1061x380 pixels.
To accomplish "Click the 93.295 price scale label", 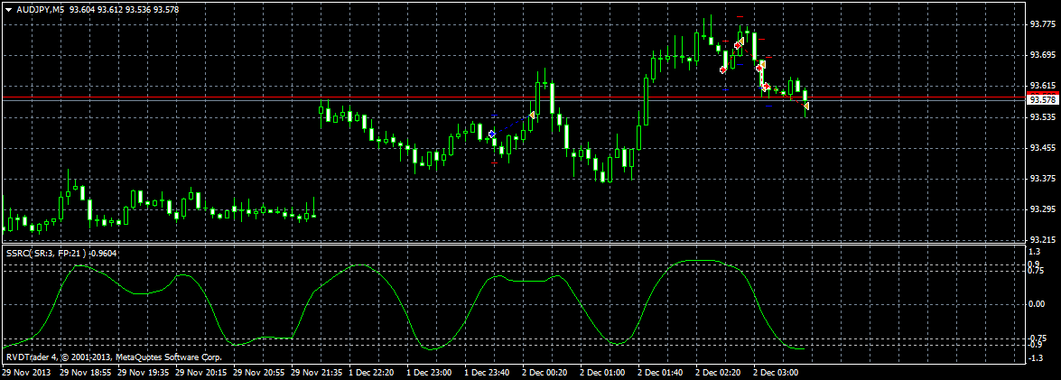I will 1041,209.
